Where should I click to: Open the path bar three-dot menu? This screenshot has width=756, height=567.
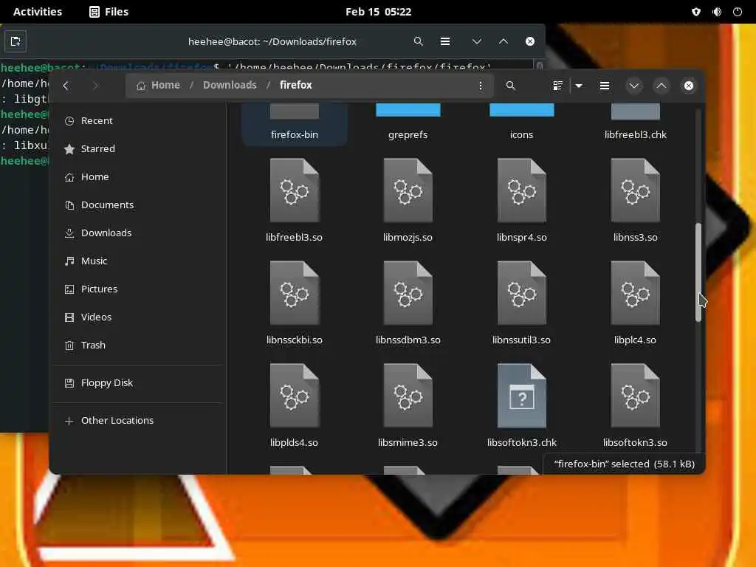point(480,86)
